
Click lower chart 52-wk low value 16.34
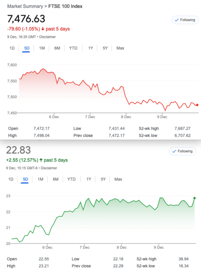pyautogui.click(x=183, y=266)
